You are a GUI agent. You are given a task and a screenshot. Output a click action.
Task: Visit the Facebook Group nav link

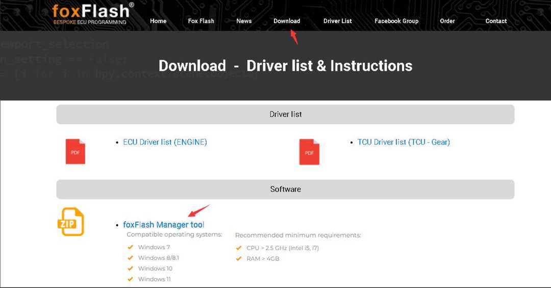click(x=396, y=21)
